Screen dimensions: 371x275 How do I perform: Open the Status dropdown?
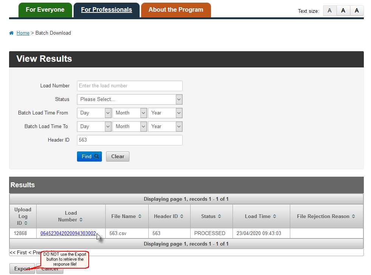point(130,99)
